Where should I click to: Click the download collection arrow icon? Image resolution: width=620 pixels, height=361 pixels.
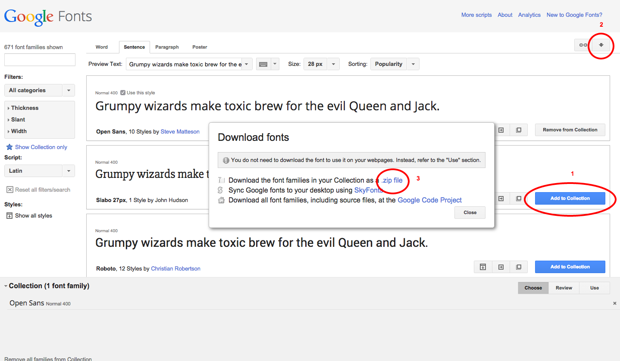[601, 45]
